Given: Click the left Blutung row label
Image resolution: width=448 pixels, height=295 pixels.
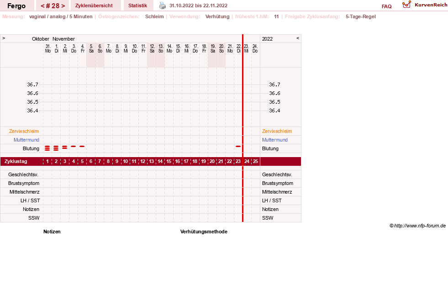Looking at the screenshot, I should 31,148.
